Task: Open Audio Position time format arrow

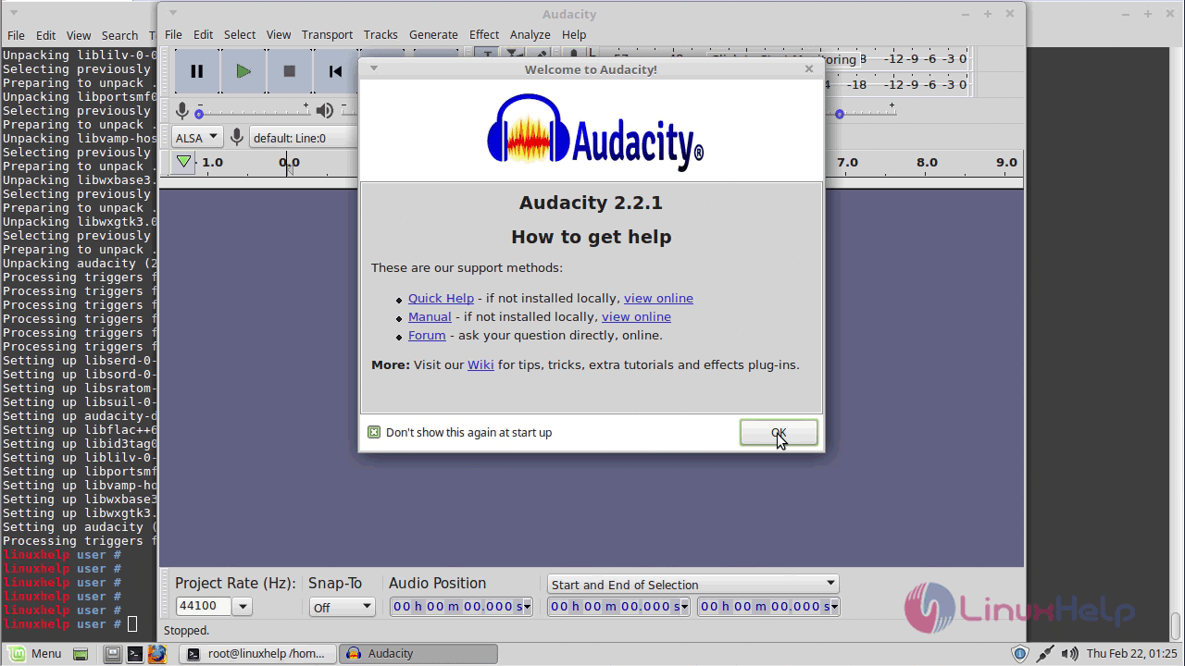Action: pyautogui.click(x=528, y=607)
